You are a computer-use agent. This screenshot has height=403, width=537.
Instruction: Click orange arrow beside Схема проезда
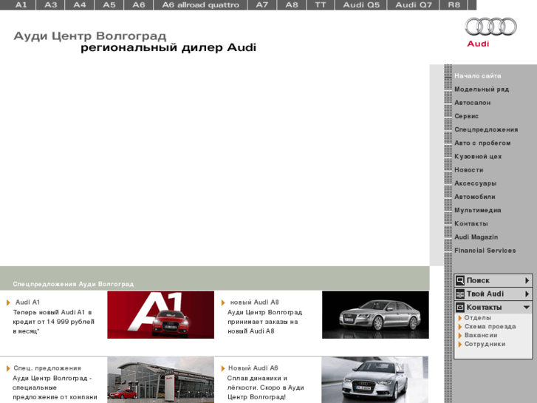460,327
